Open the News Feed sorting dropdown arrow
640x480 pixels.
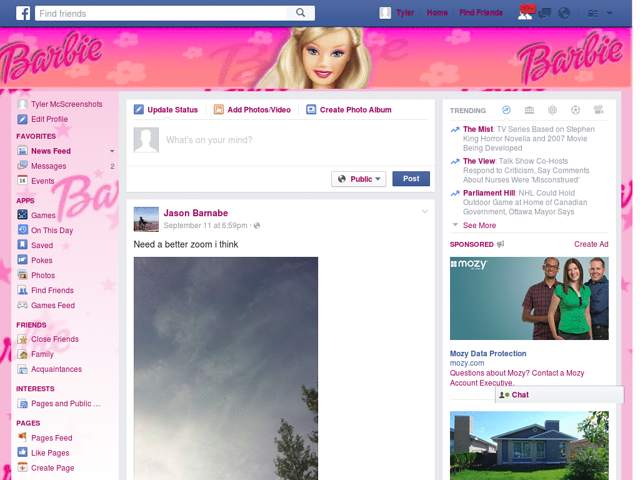pyautogui.click(x=112, y=151)
